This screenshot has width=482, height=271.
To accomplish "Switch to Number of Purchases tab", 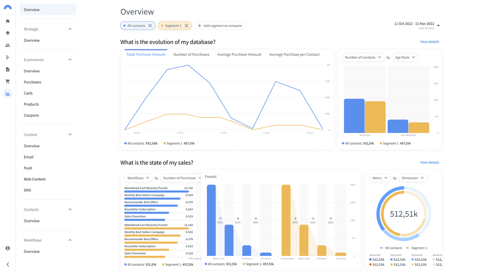I will coord(191,55).
